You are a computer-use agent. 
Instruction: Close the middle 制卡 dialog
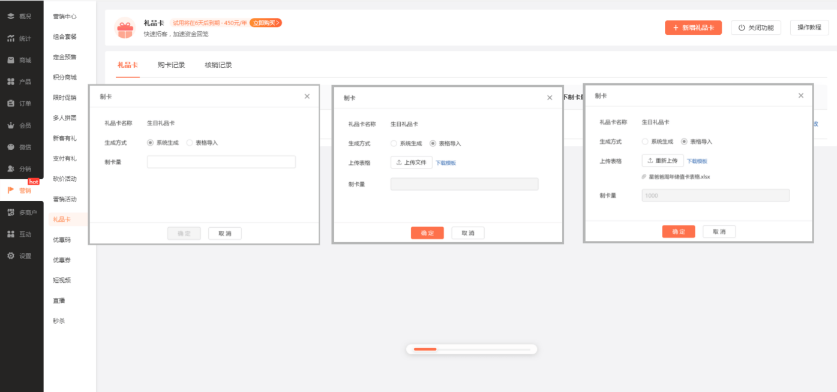(x=550, y=98)
